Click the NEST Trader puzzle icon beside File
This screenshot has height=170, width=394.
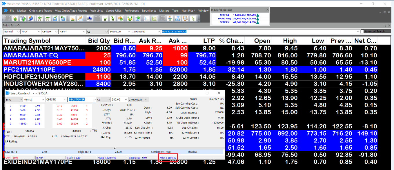pos(5,11)
